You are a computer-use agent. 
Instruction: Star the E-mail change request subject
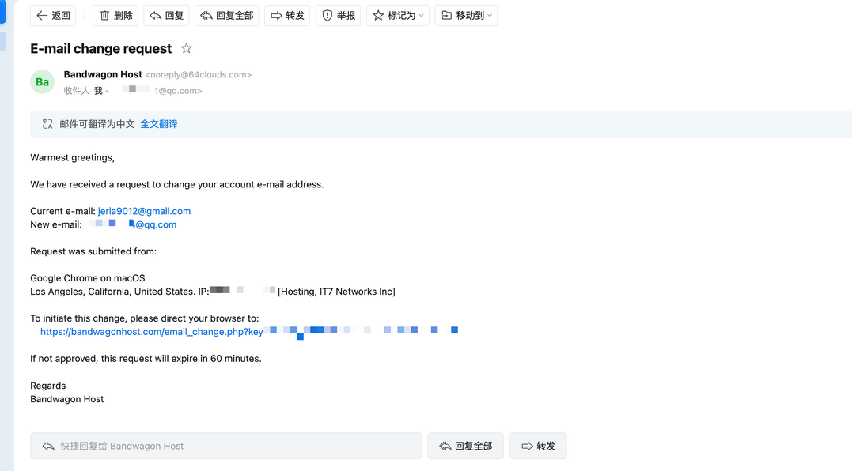point(187,49)
